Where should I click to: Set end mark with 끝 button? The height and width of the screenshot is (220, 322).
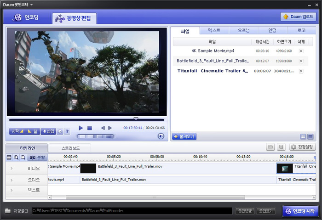coord(33,131)
